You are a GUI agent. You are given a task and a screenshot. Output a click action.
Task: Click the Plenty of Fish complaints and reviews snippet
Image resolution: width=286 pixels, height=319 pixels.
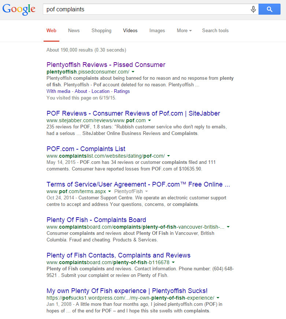click(140, 272)
